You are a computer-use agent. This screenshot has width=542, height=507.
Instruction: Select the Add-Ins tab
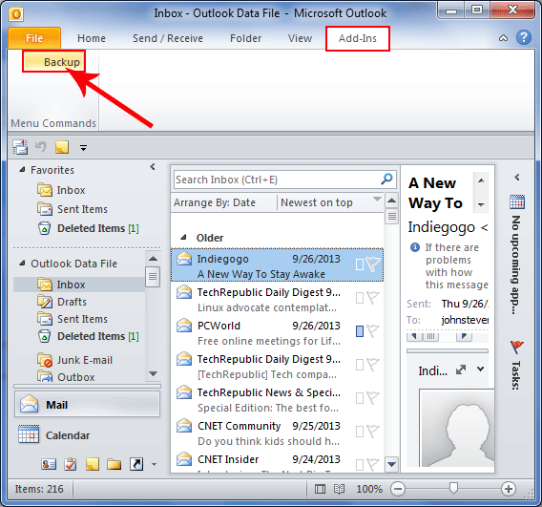click(x=358, y=38)
